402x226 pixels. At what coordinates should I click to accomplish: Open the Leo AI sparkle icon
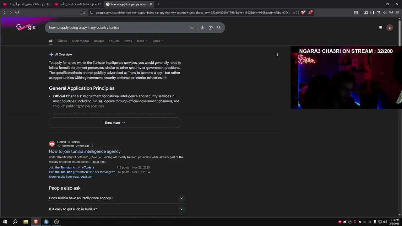pyautogui.click(x=385, y=13)
